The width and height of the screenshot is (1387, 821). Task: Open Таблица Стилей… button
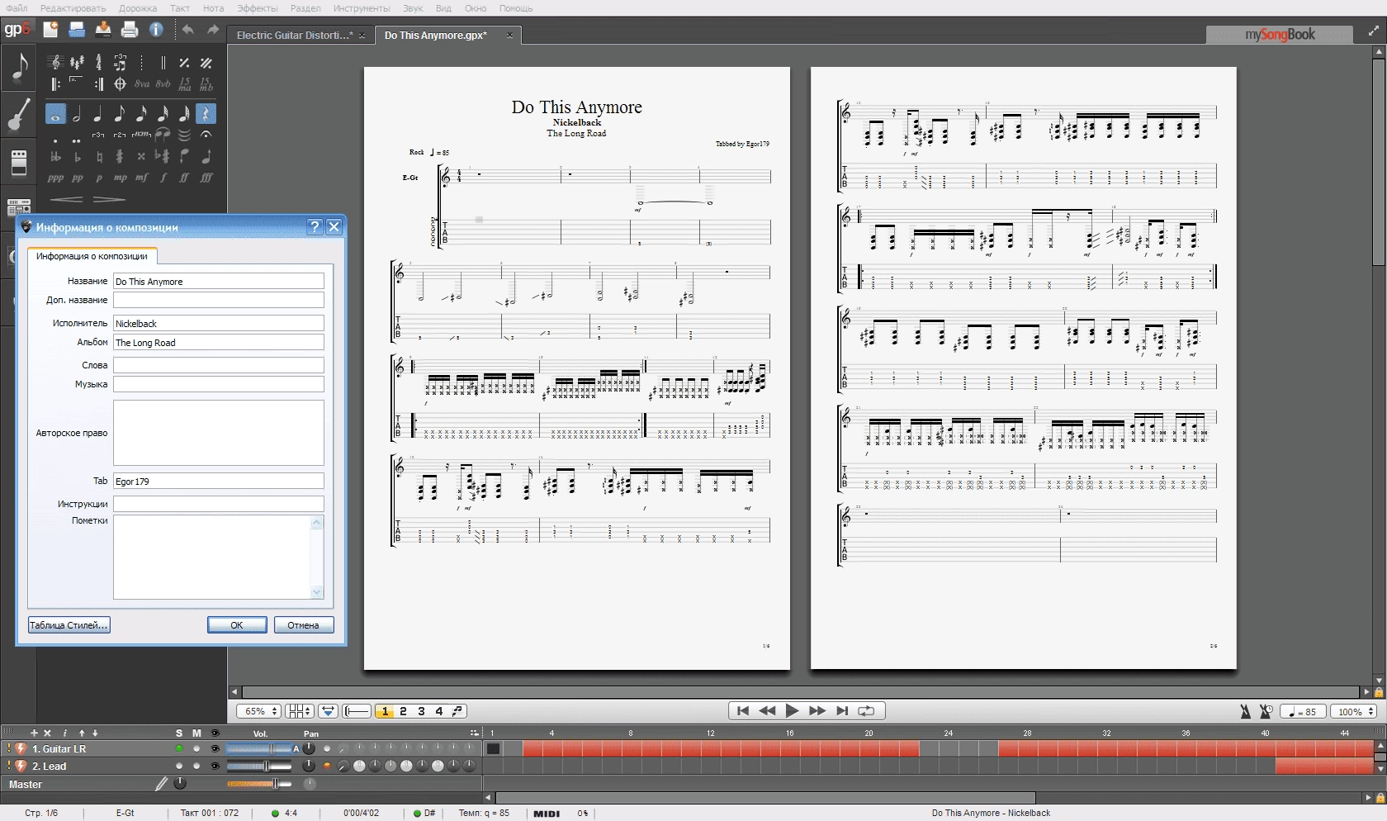click(x=69, y=625)
